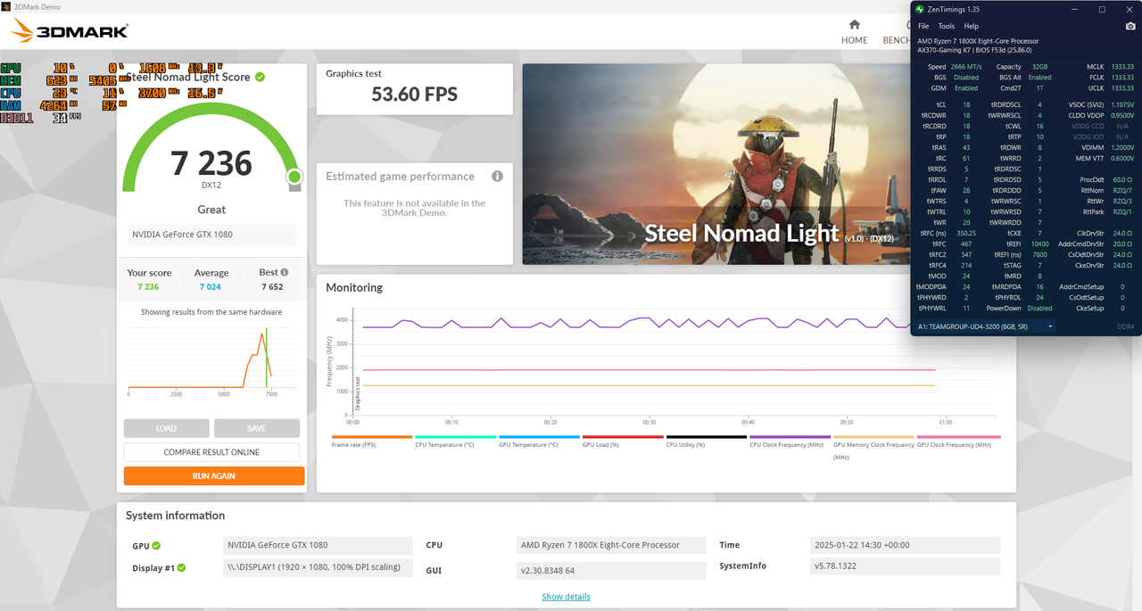Open BENCHMARKS tab in 3DMark navigation
This screenshot has width=1142, height=611.
pos(895,40)
